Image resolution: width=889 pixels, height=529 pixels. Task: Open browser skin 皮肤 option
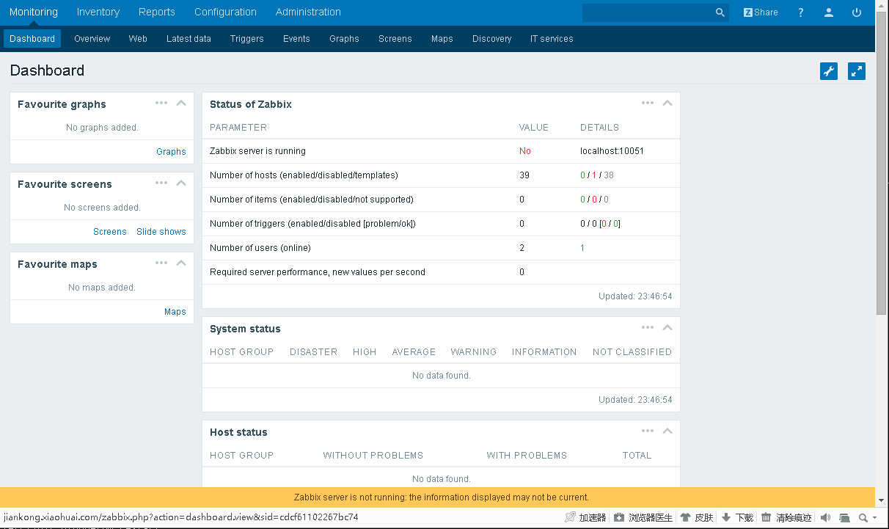[697, 517]
